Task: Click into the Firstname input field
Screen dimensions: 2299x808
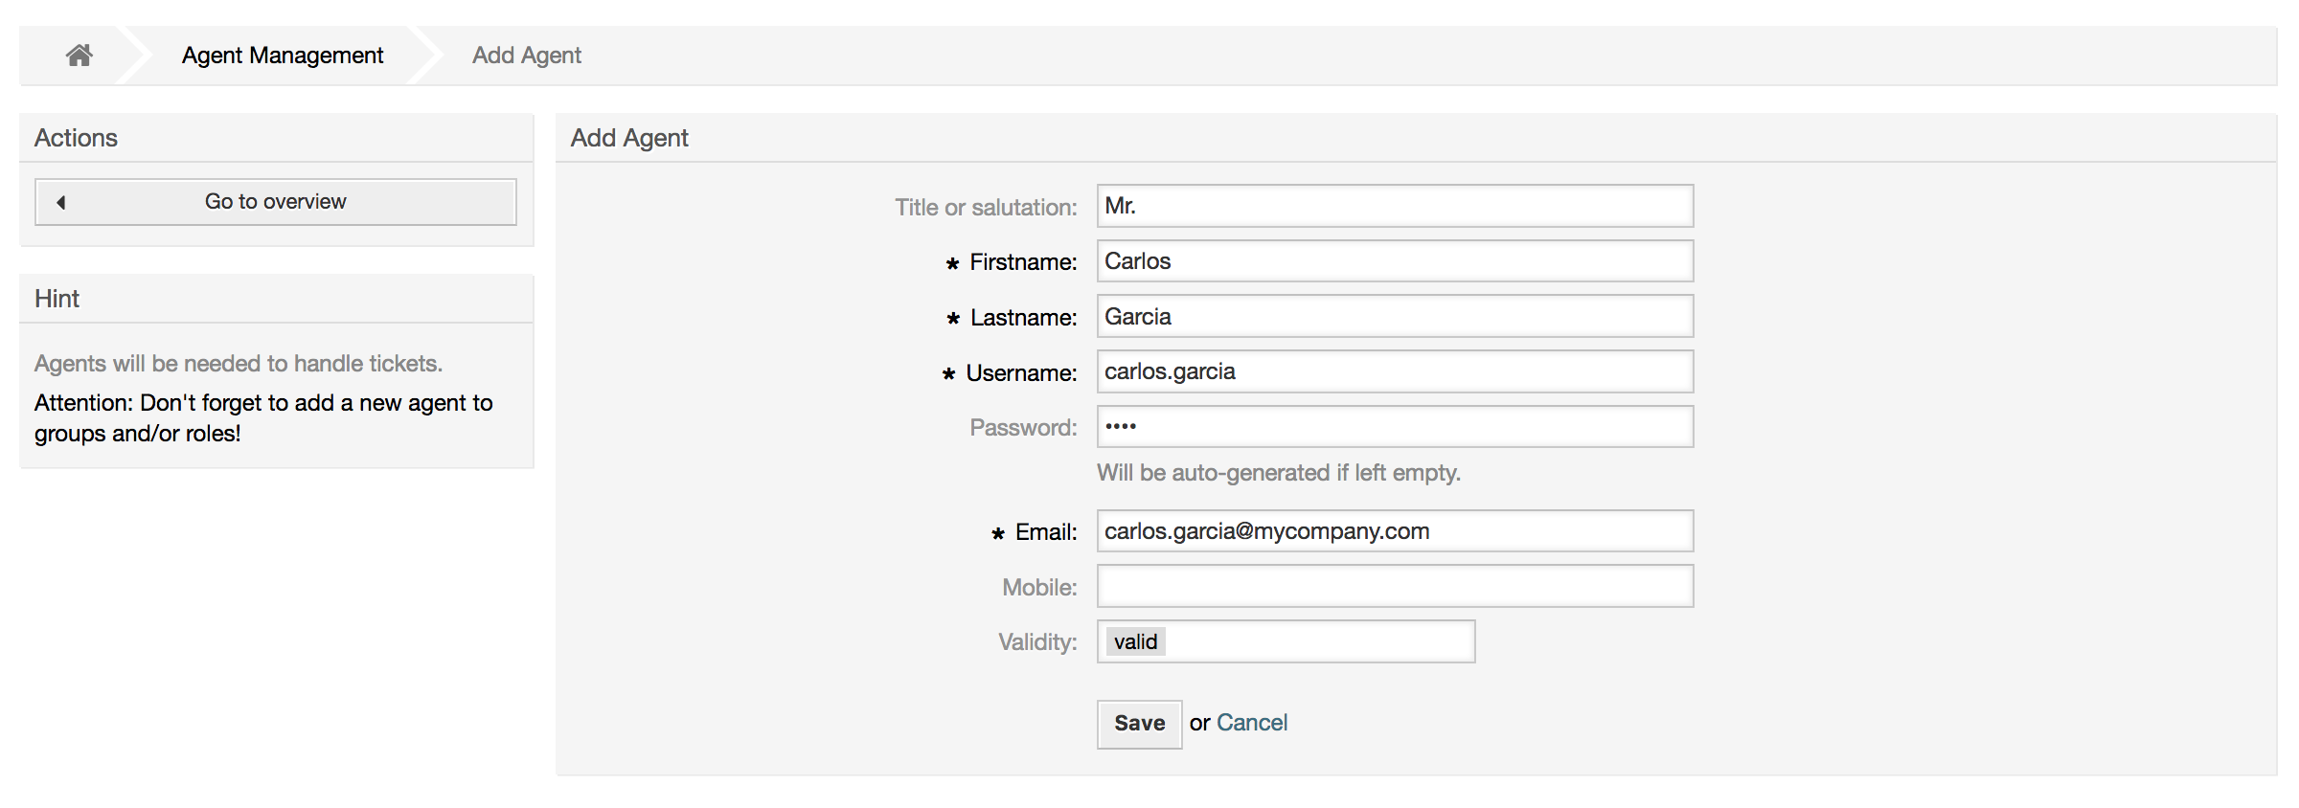Action: [x=1394, y=261]
